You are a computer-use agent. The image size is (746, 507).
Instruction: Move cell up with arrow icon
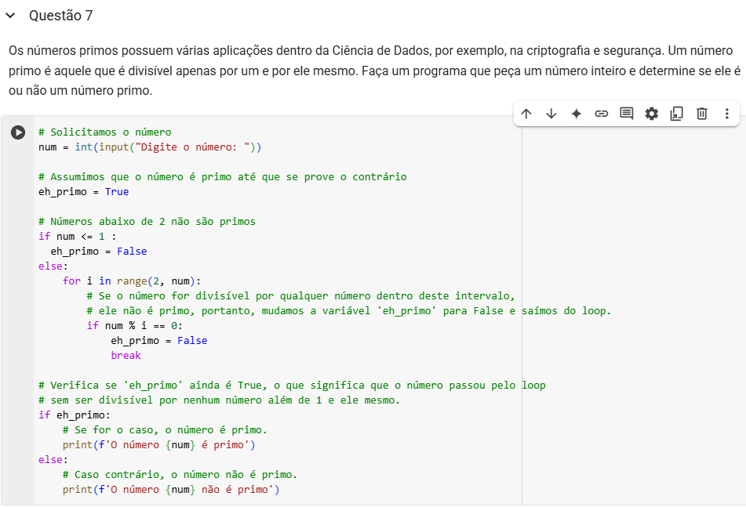pyautogui.click(x=526, y=114)
